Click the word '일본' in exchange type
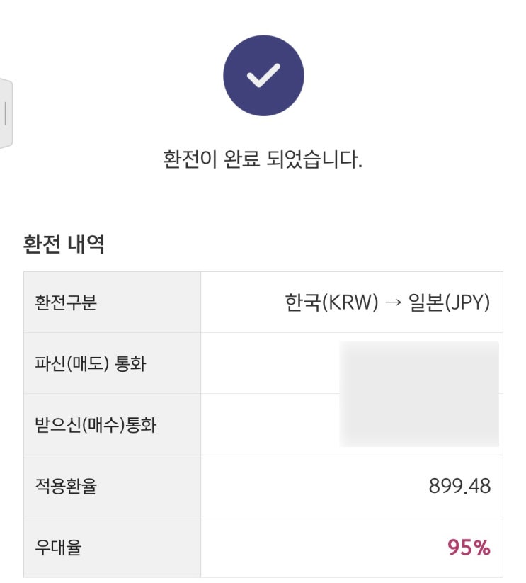The image size is (526, 583). click(423, 303)
